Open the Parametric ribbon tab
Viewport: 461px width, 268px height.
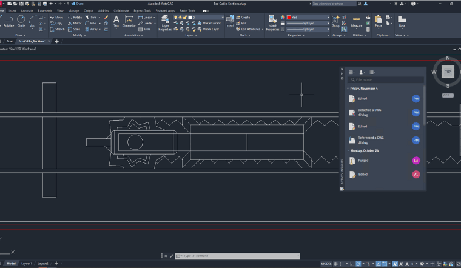[45, 10]
